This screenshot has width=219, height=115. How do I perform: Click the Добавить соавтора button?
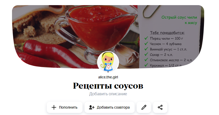(x=109, y=107)
